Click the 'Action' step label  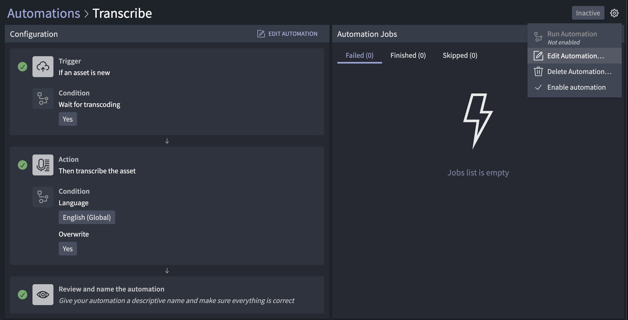(69, 159)
